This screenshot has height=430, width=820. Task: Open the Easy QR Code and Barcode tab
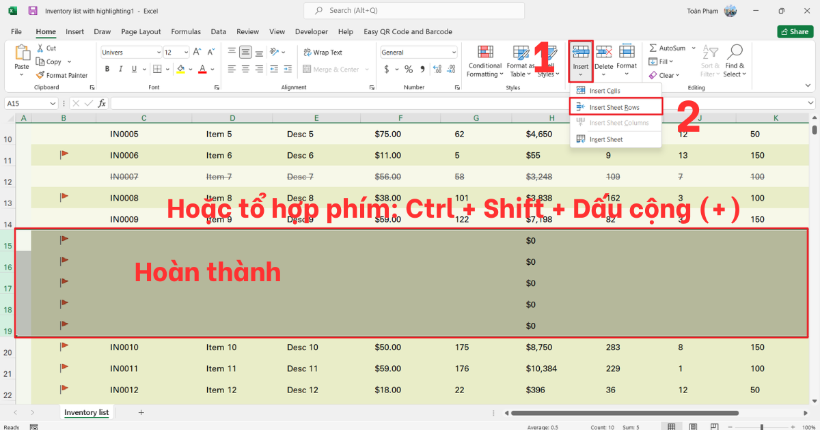[x=408, y=31]
